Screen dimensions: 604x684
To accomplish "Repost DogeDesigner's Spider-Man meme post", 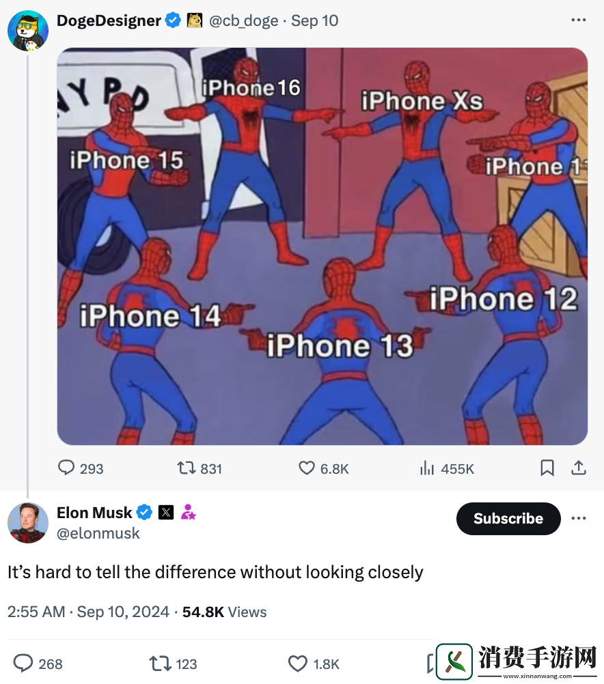I will coord(186,468).
